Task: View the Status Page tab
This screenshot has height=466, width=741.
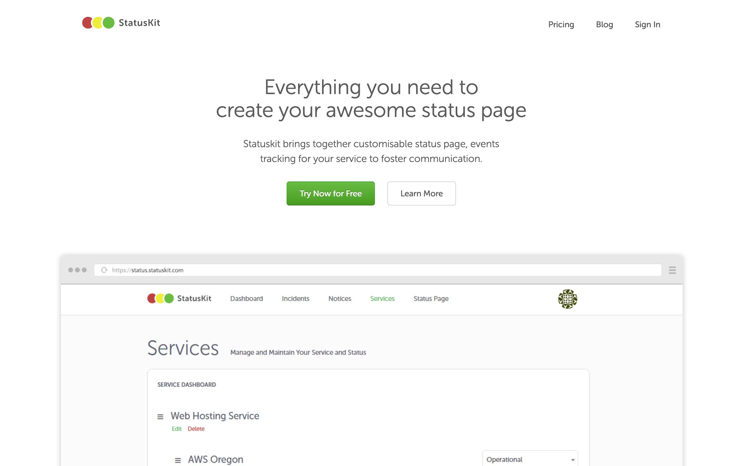Action: pyautogui.click(x=431, y=298)
